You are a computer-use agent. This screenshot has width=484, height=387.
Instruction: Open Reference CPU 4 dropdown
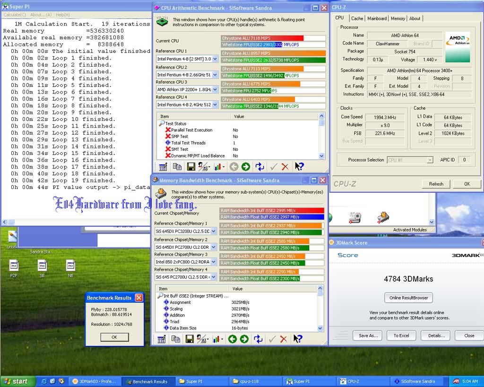(x=215, y=104)
